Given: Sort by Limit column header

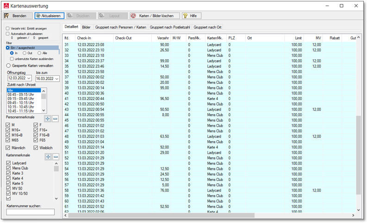Looking at the screenshot, I should pyautogui.click(x=294, y=38).
